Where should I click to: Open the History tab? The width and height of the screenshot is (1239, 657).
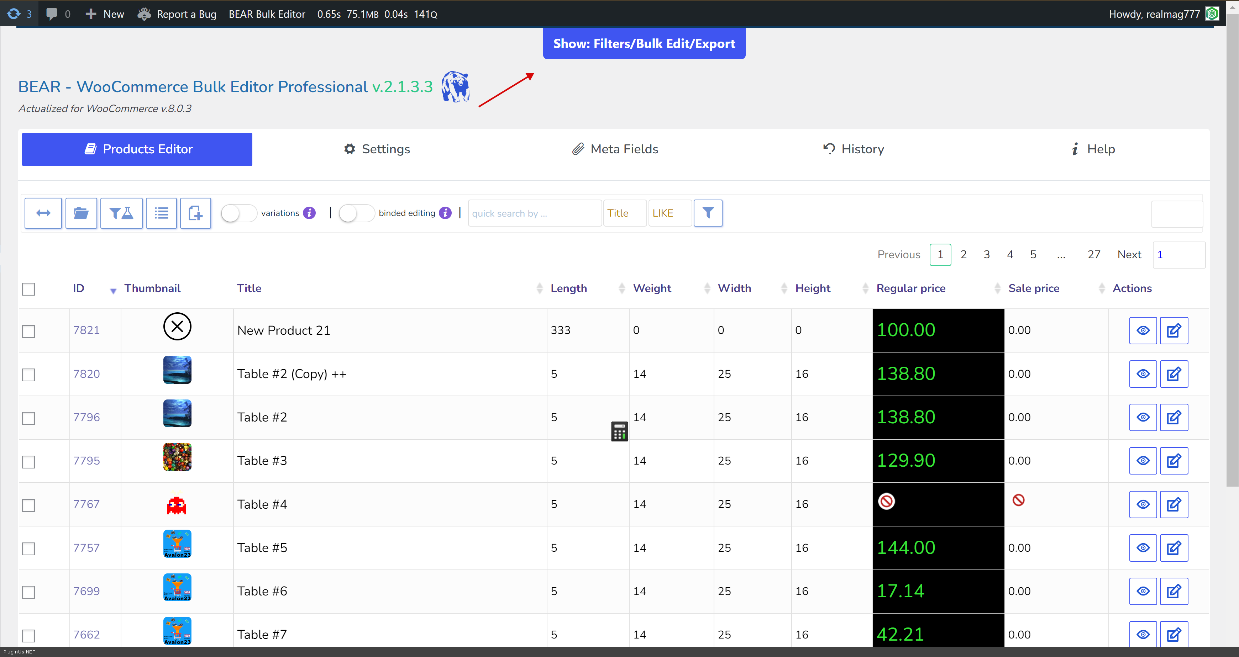click(x=853, y=149)
